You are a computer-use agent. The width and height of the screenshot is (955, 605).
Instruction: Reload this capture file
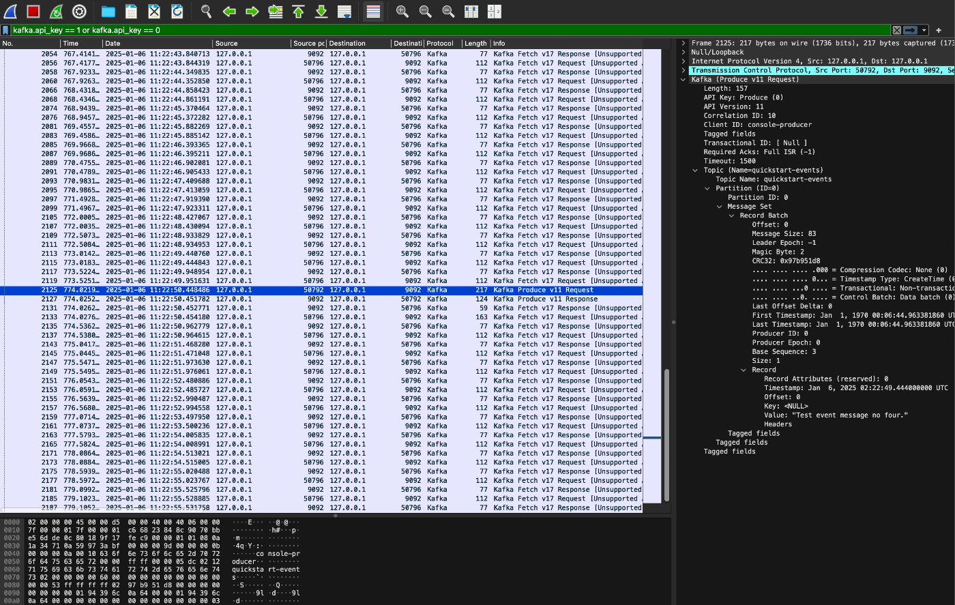(x=177, y=11)
